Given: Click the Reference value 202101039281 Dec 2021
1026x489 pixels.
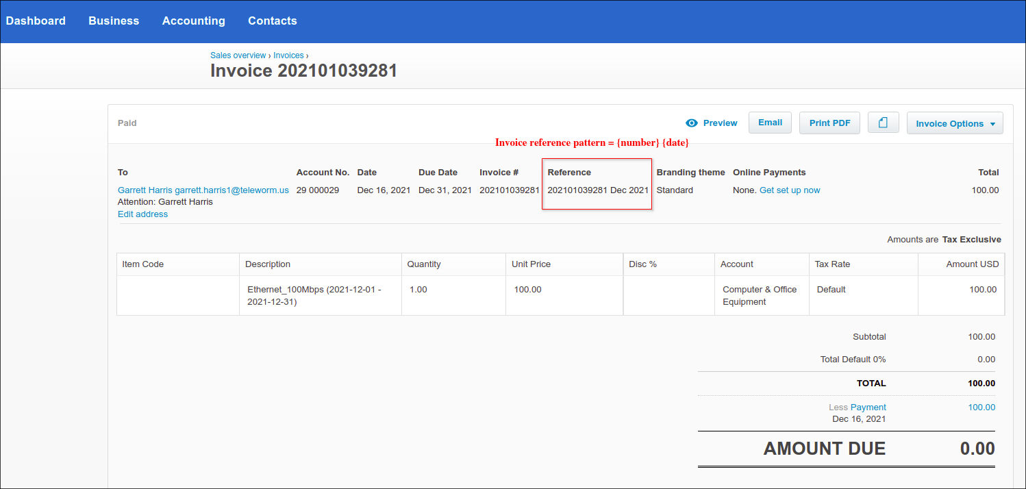Looking at the screenshot, I should [597, 190].
